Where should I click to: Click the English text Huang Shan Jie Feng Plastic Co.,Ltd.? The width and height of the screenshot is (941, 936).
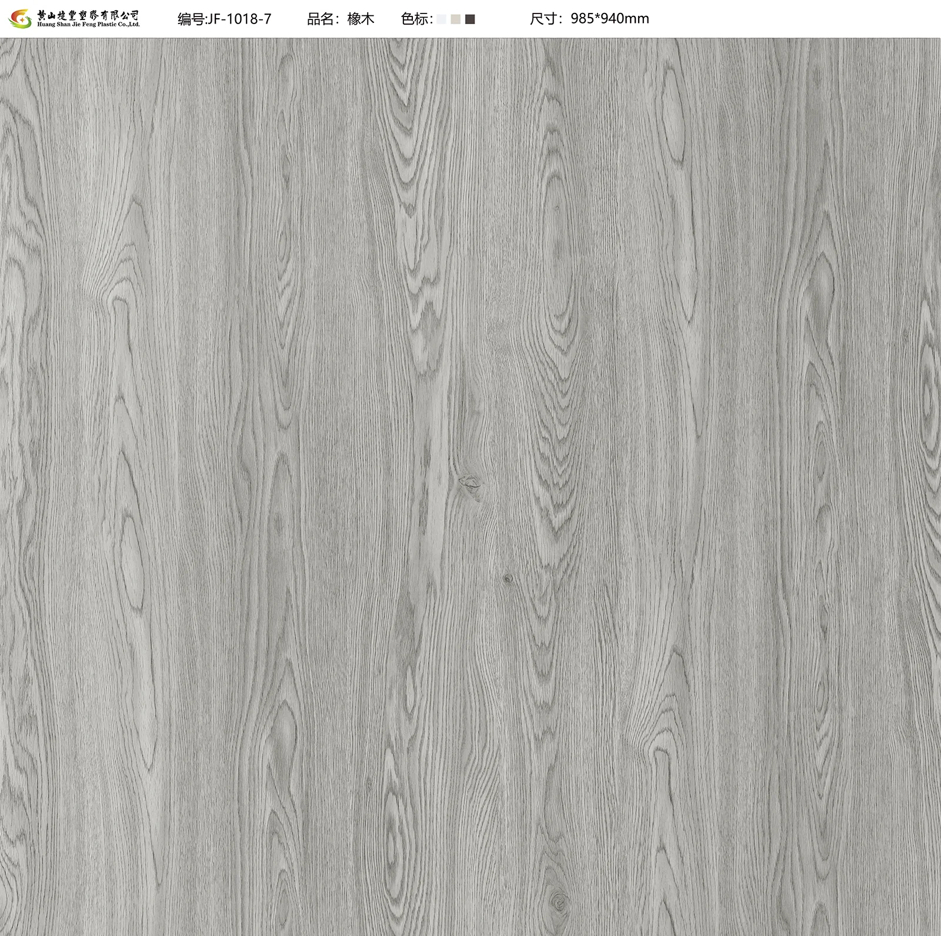click(x=88, y=26)
